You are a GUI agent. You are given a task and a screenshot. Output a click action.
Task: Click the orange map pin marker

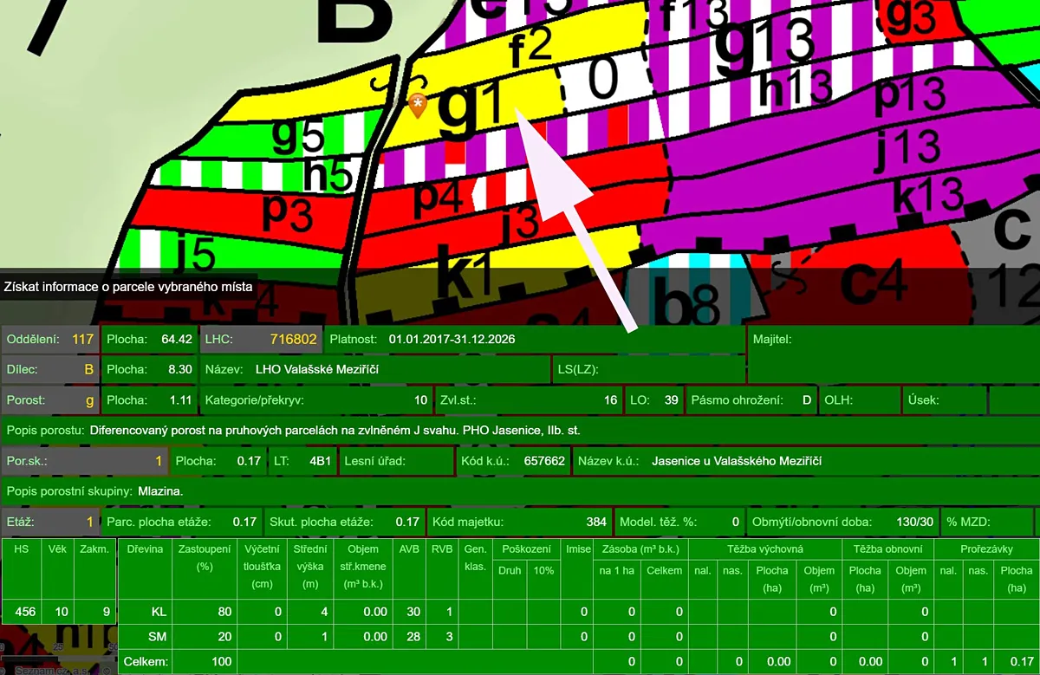click(418, 105)
